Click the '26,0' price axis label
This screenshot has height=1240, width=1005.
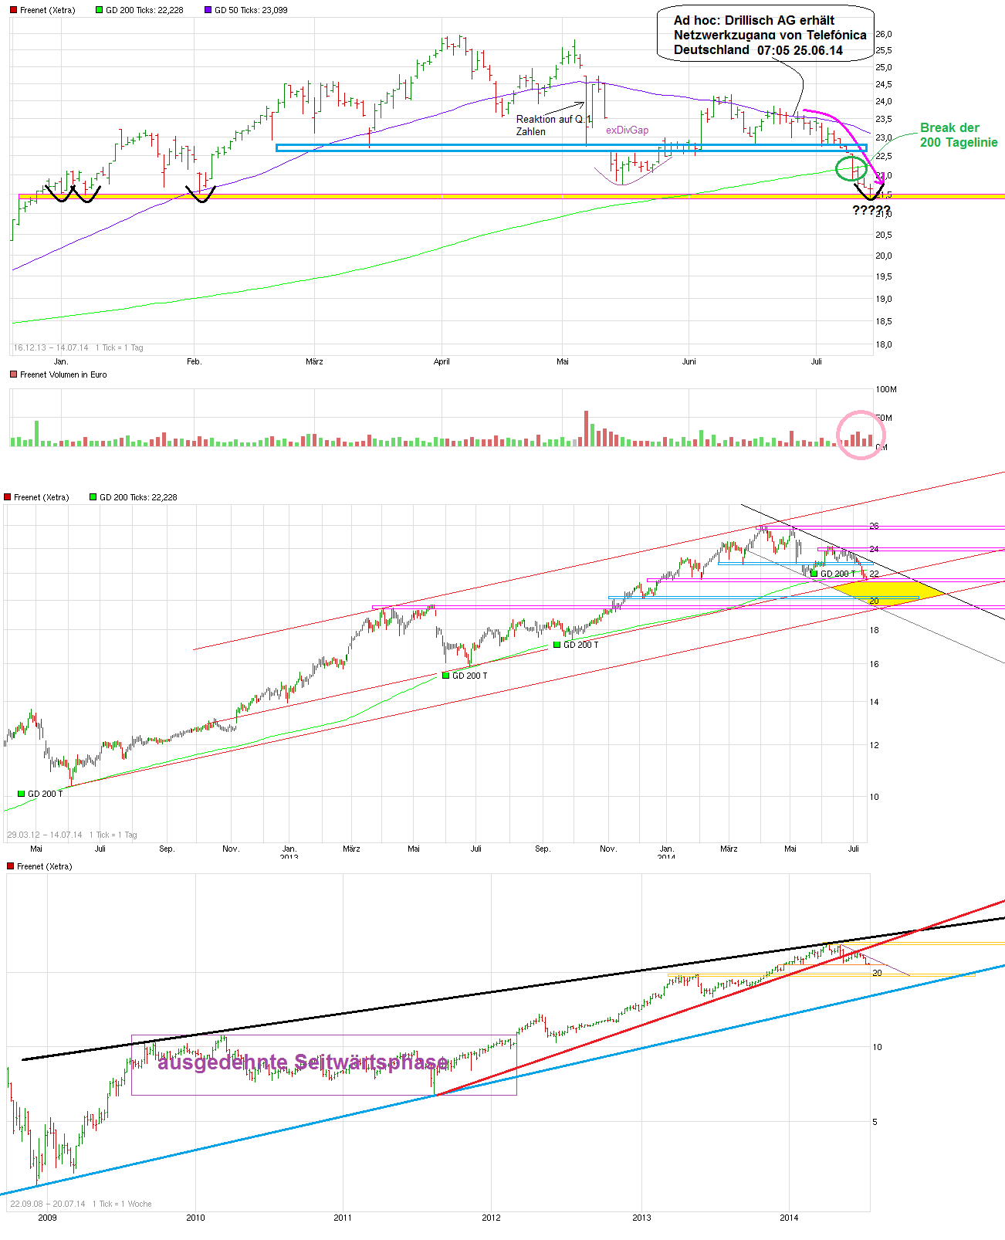[884, 34]
